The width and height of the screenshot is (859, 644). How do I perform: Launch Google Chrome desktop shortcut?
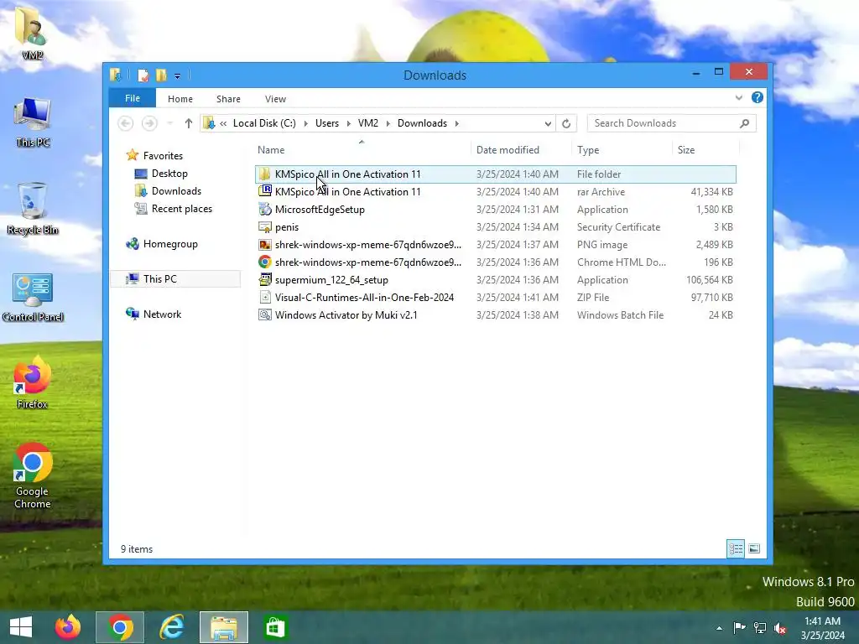(x=33, y=476)
